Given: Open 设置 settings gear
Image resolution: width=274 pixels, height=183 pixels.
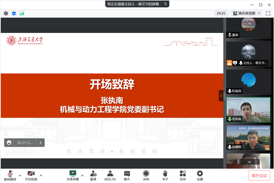Looking at the screenshot, I should click(x=200, y=175).
